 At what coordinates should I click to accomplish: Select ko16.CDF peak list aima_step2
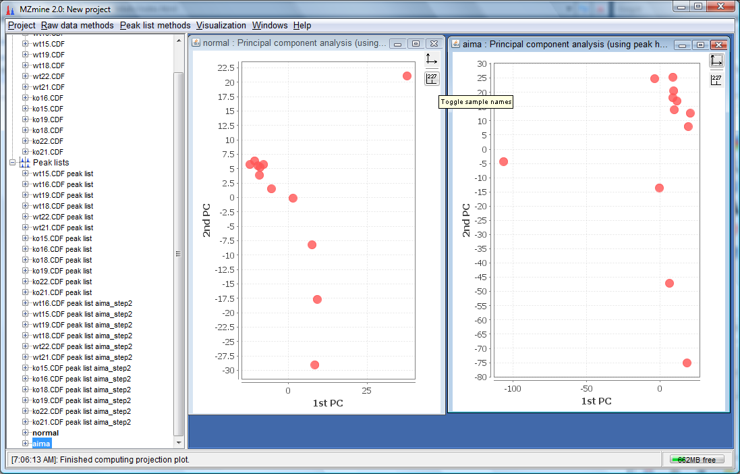82,379
